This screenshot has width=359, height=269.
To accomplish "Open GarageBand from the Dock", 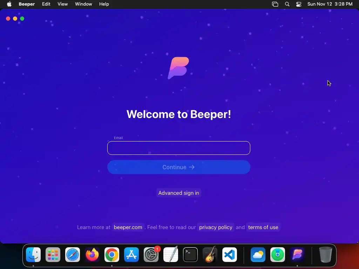I will [x=210, y=255].
